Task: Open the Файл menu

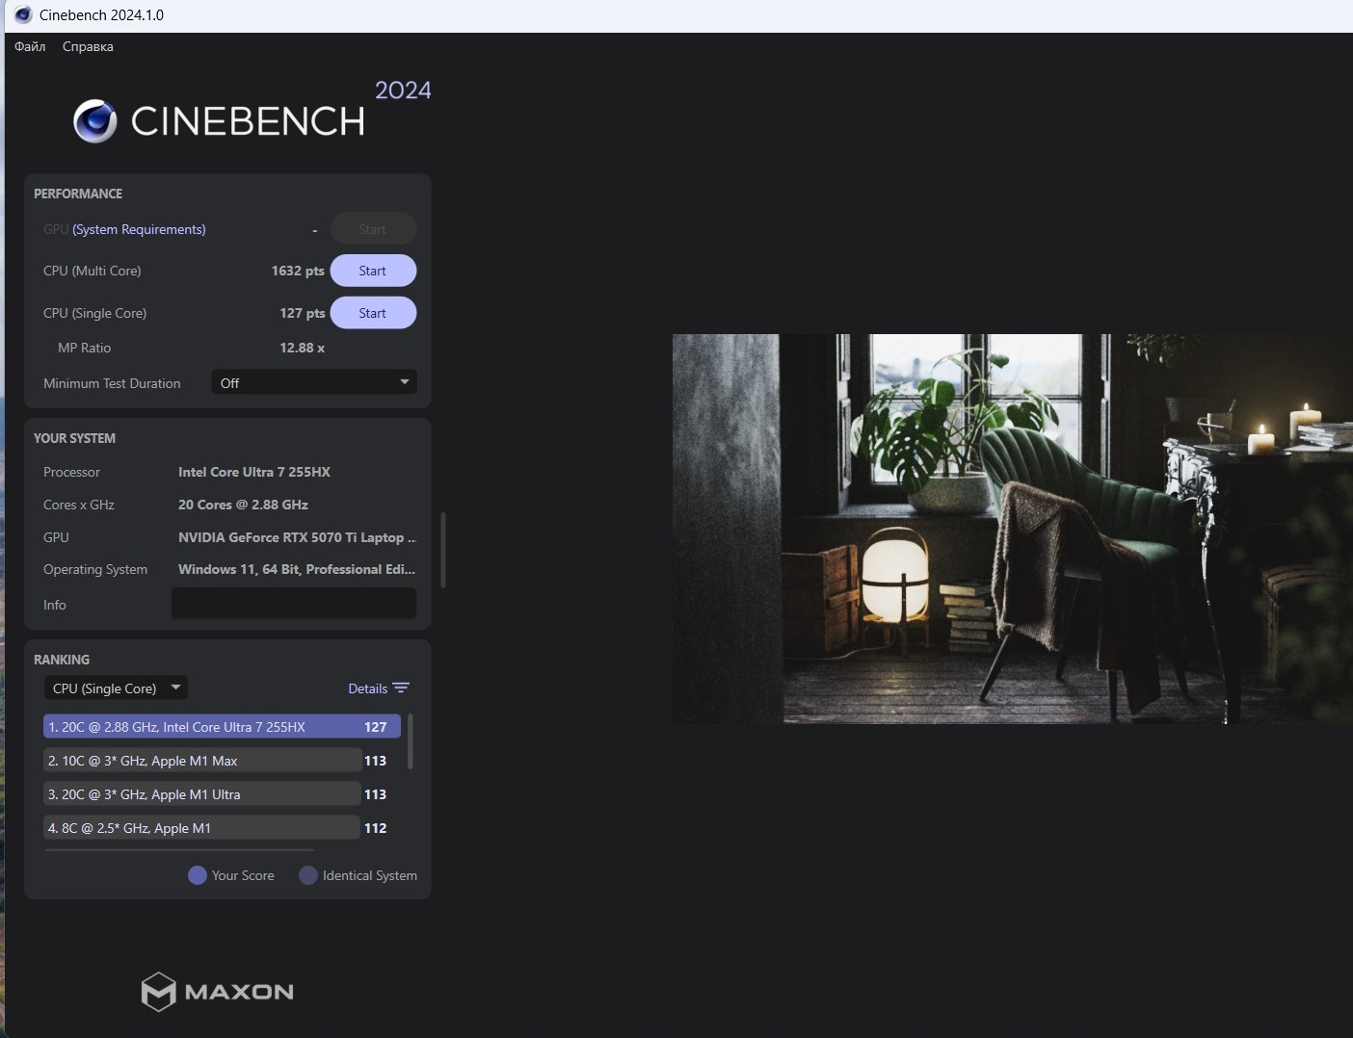Action: (30, 46)
